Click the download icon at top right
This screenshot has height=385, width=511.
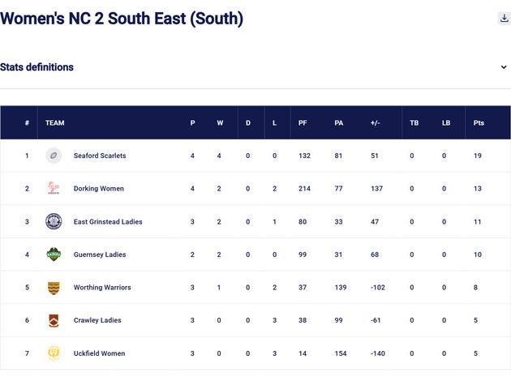point(504,18)
